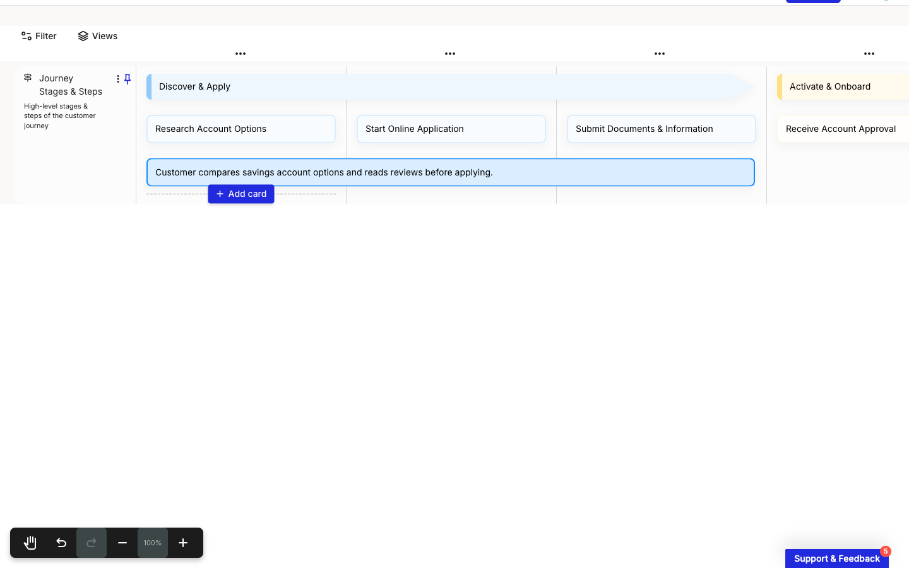Screen dimensions: 909x568
Task: Click the 'Journey Stages & Steps' row title
Action: pyautogui.click(x=71, y=85)
